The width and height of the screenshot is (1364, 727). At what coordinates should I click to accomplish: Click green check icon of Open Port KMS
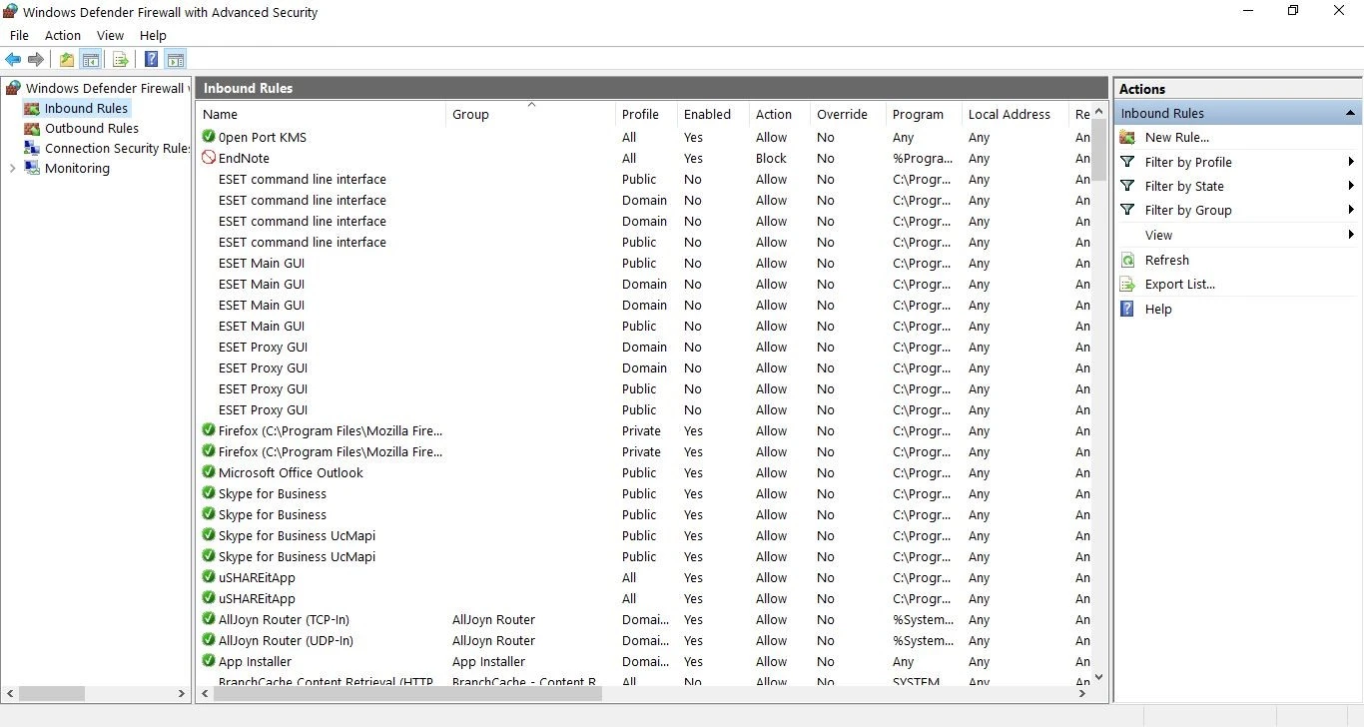coord(209,137)
